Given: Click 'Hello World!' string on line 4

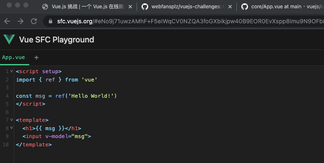Looking at the screenshot, I should [x=91, y=96].
